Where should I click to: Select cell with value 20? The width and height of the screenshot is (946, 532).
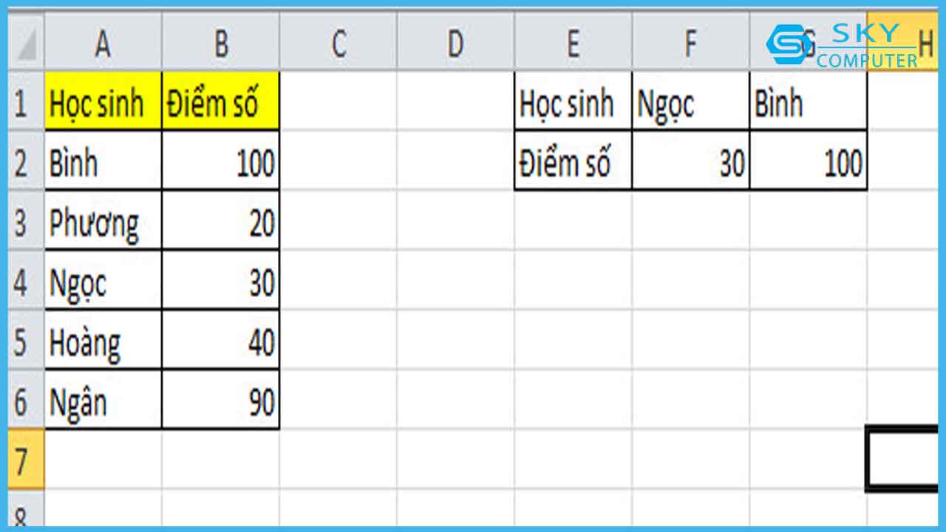point(220,220)
